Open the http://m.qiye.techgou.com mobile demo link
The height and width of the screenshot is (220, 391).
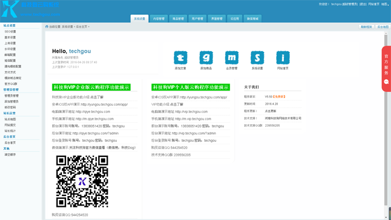[x=94, y=119]
